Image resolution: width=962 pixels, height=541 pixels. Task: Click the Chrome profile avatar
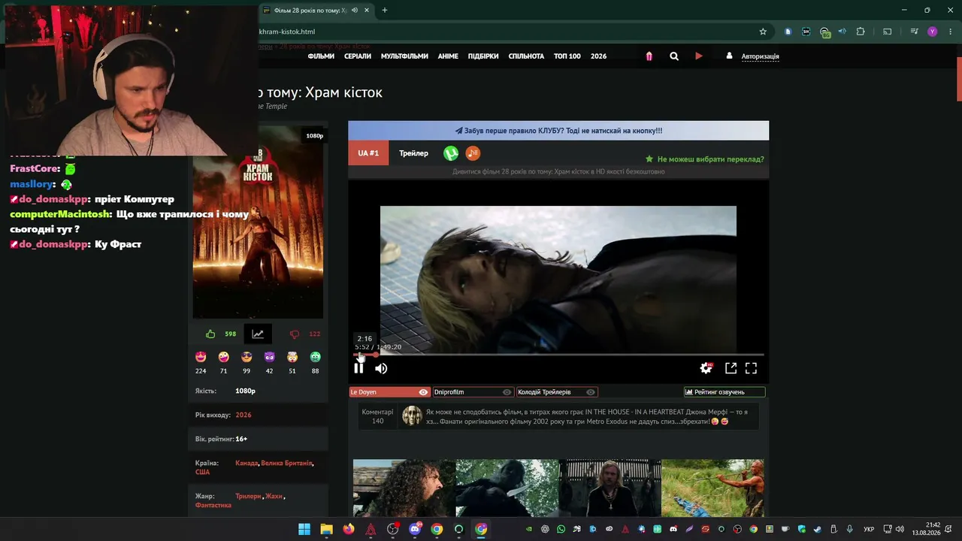coord(933,32)
